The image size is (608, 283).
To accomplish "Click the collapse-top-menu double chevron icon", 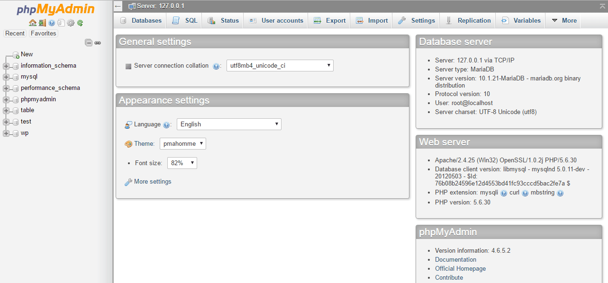I will [602, 5].
